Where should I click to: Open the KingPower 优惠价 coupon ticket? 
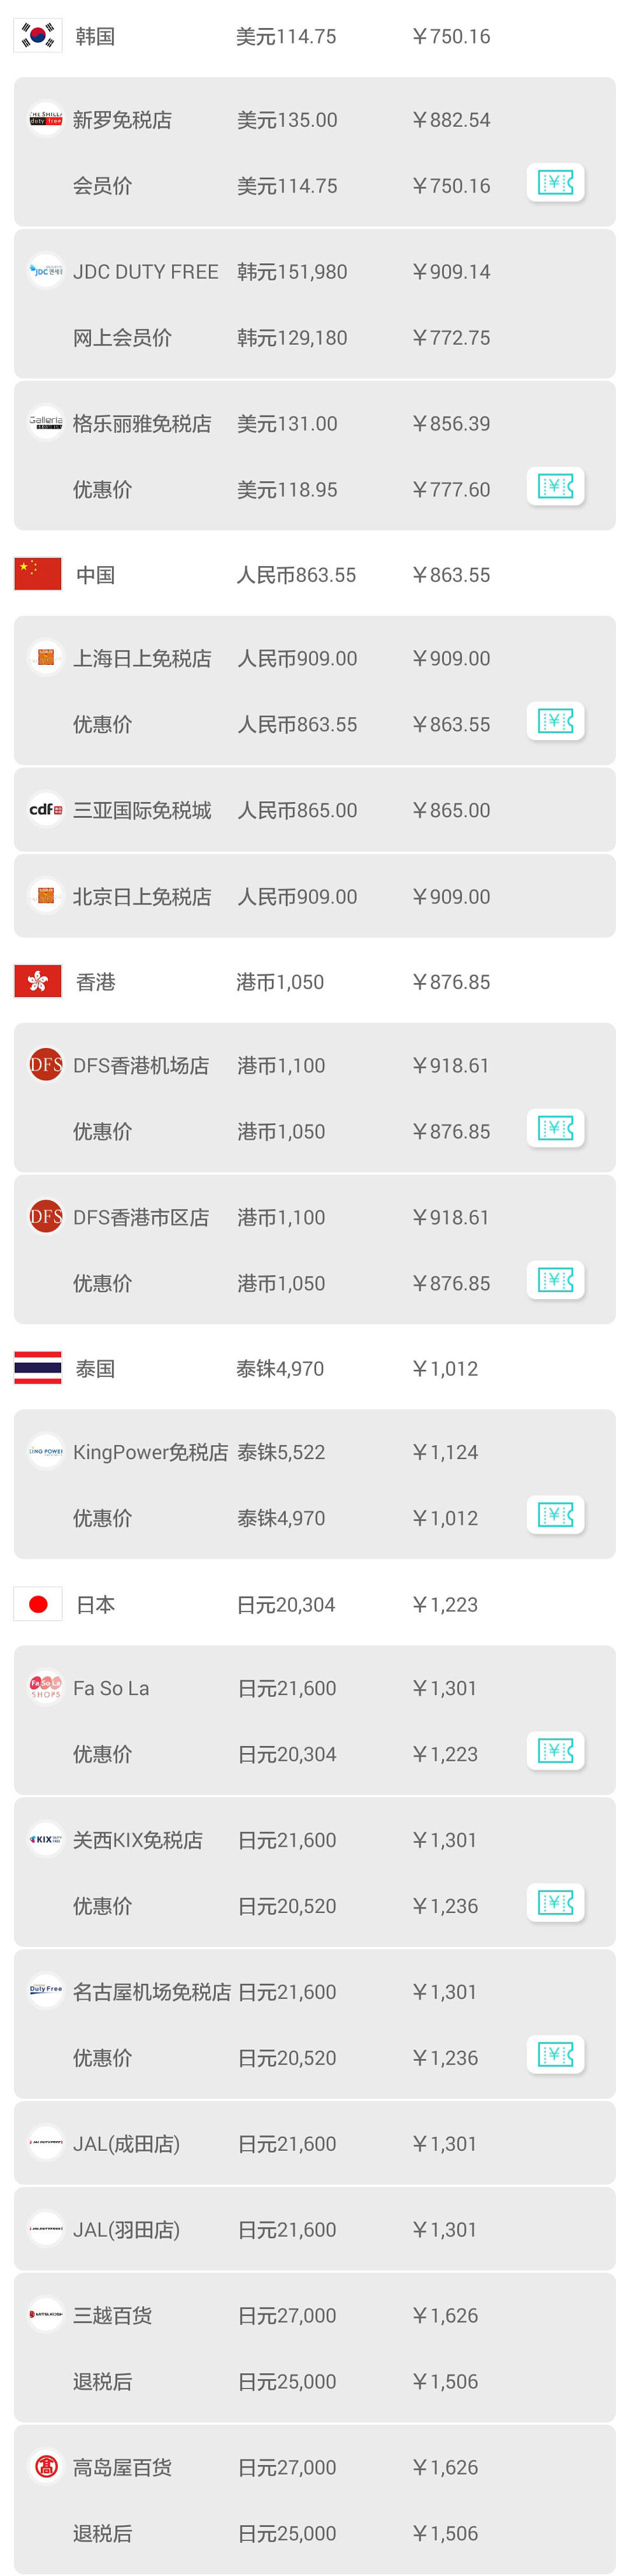[x=555, y=1515]
